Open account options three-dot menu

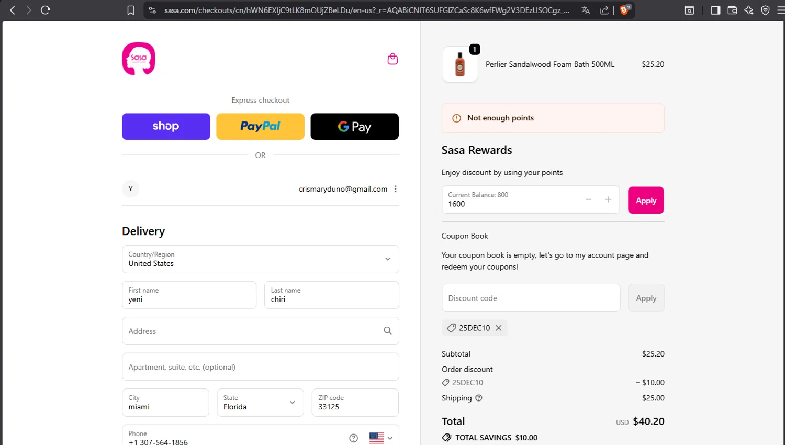[396, 189]
